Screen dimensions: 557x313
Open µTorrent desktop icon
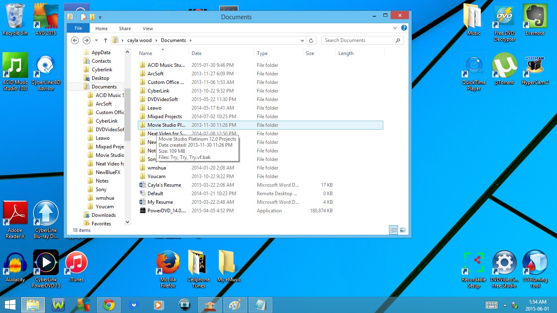[504, 68]
